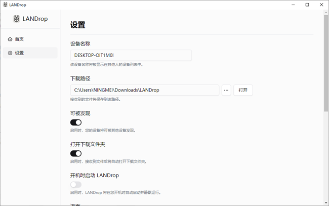329x206 pixels.
Task: Click the LANDrop logo in the sidebar
Action: point(17,19)
